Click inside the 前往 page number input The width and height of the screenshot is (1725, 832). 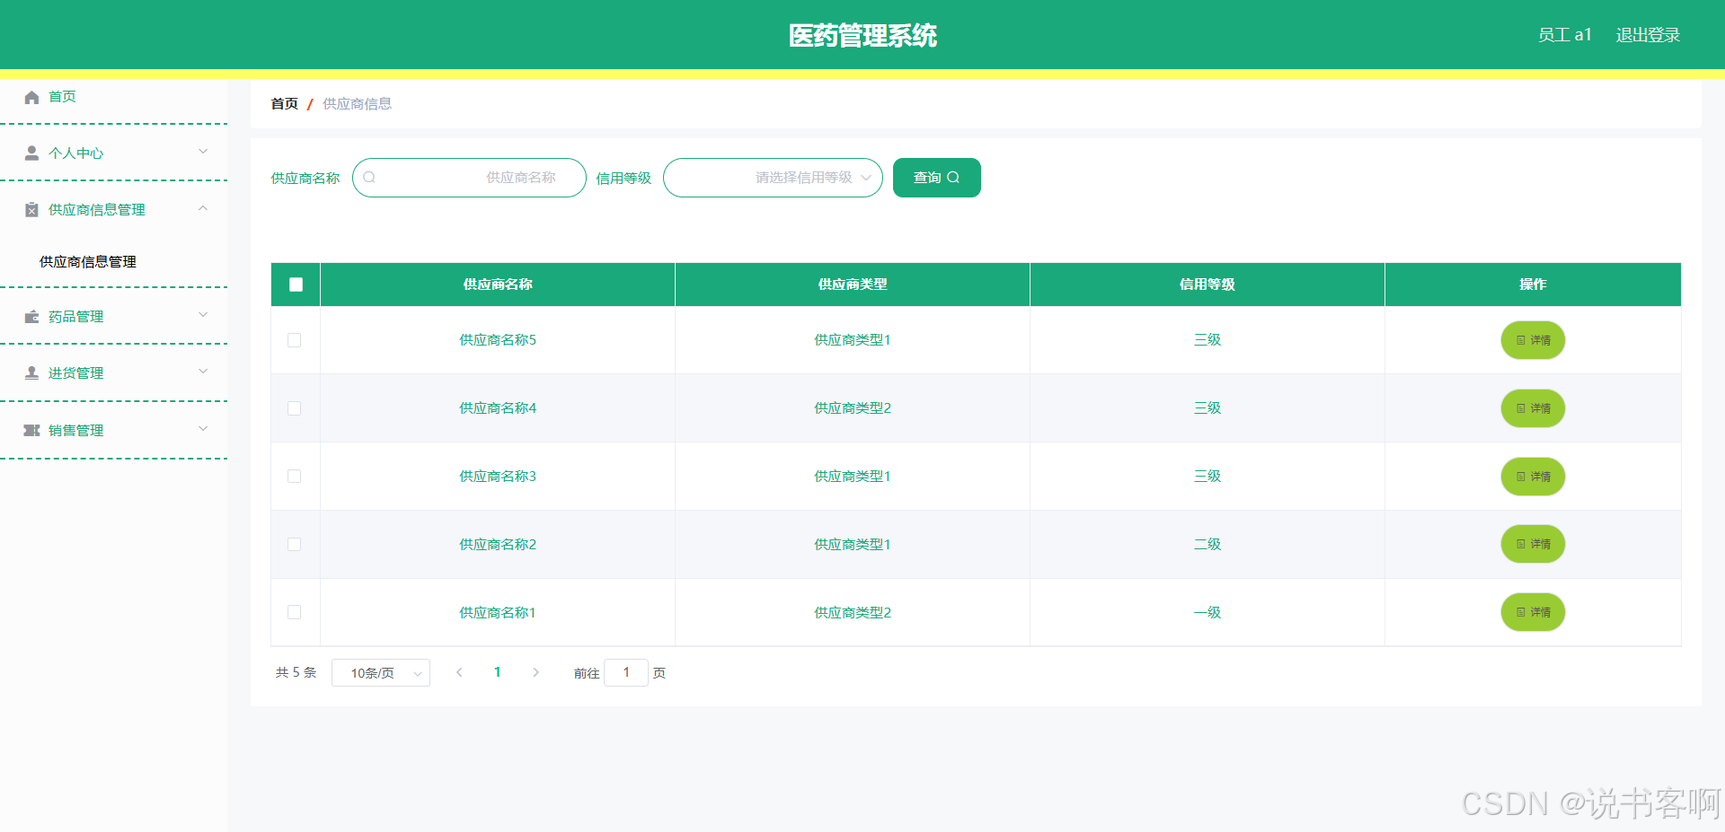[626, 671]
